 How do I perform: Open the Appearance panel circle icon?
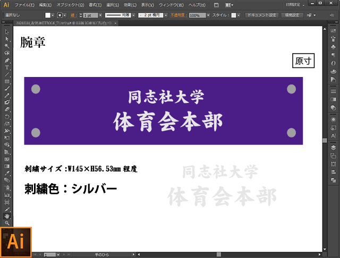click(x=333, y=119)
